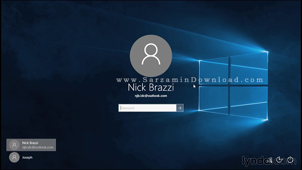
Task: Choose Nick Brazzi in the user list
Action: [x=31, y=145]
